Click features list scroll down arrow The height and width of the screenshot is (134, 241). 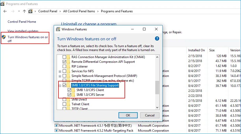pos(157,108)
